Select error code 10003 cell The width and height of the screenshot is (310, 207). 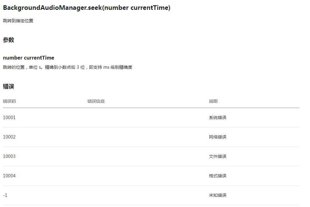9,156
